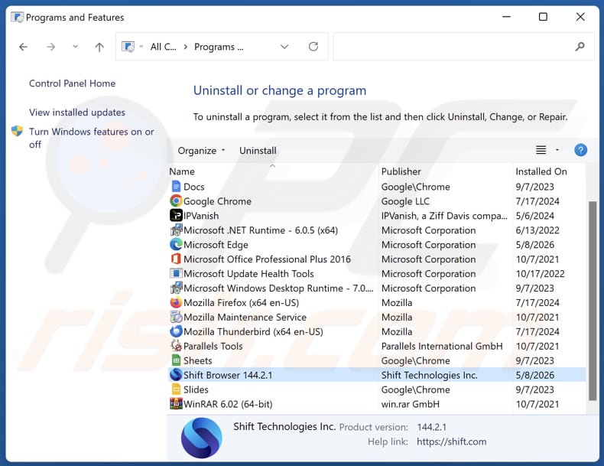Viewport: 604px width, 466px height.
Task: Click the Microsoft Update Health Tools icon
Action: point(176,273)
